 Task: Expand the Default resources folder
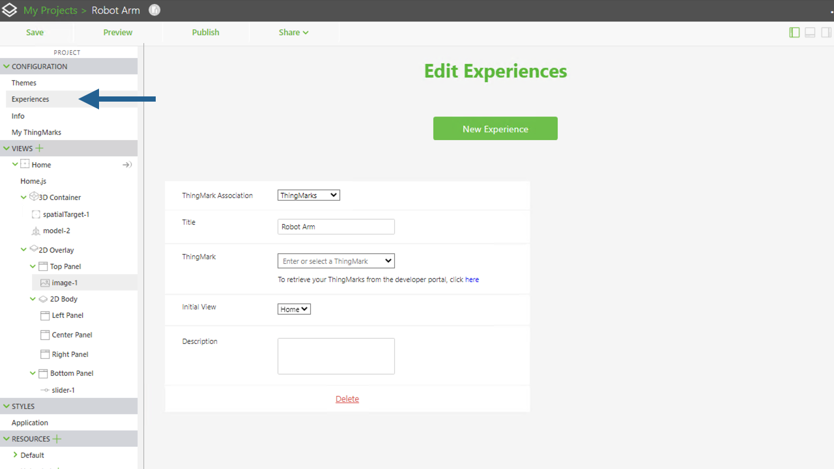[x=15, y=455]
